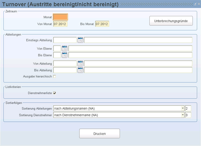
Task: Expand the Sortierung Dienstnehmer dropdown arrow
Action: [x=183, y=115]
